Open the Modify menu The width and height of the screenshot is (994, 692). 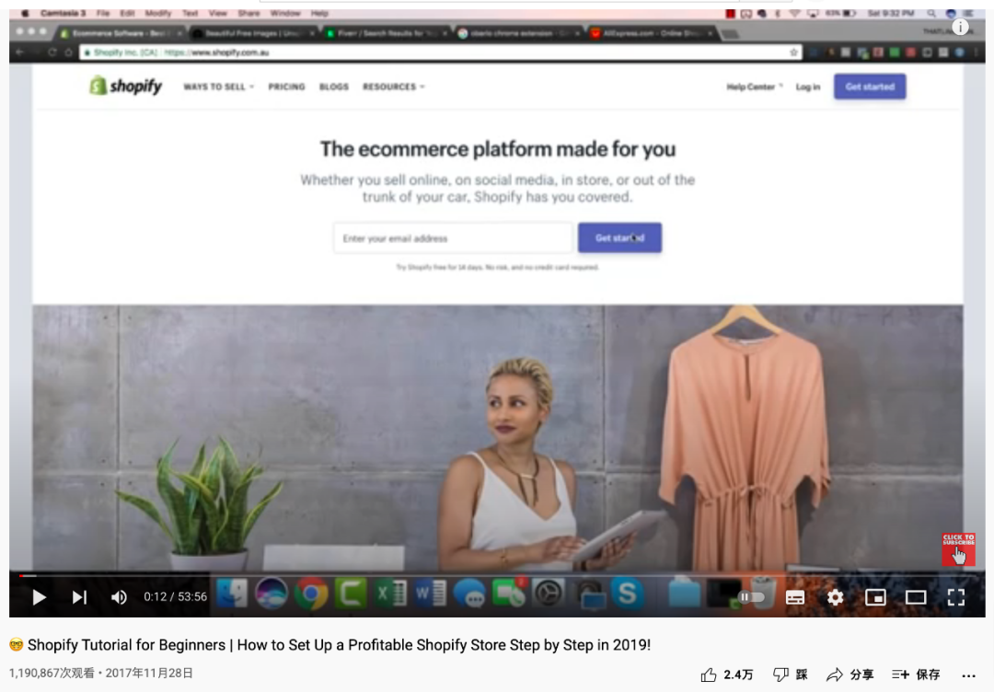click(158, 13)
